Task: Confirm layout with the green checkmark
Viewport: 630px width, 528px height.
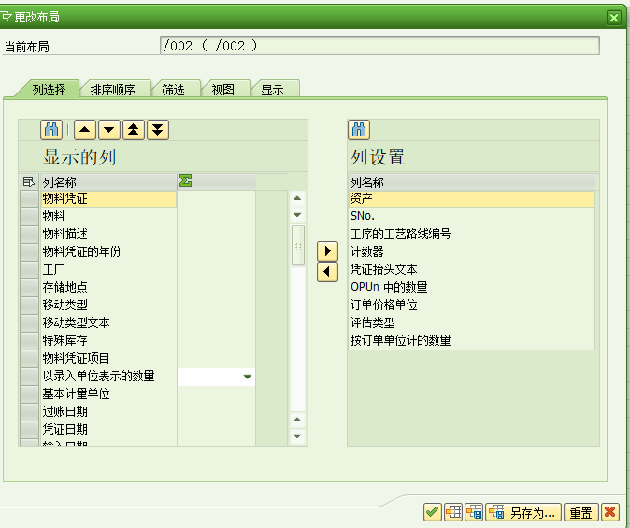Action: tap(432, 512)
